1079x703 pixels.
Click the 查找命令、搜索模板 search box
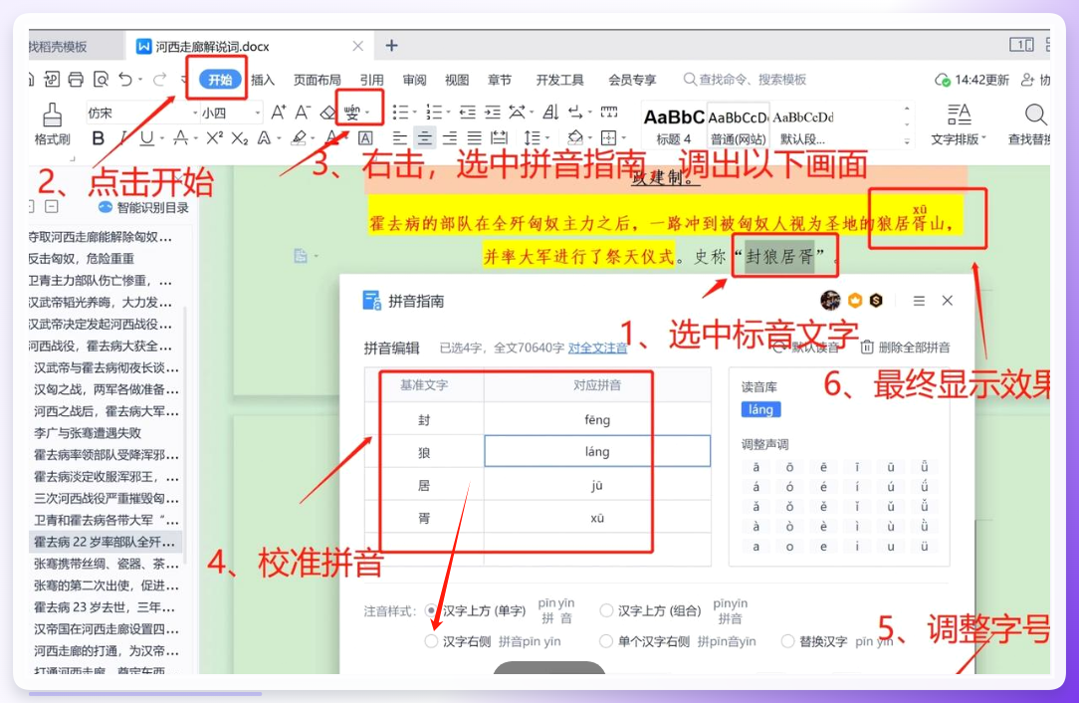(x=745, y=80)
